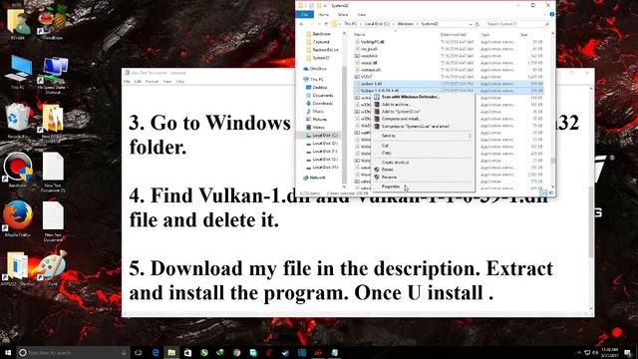Open This PC desktop icon

18,72
